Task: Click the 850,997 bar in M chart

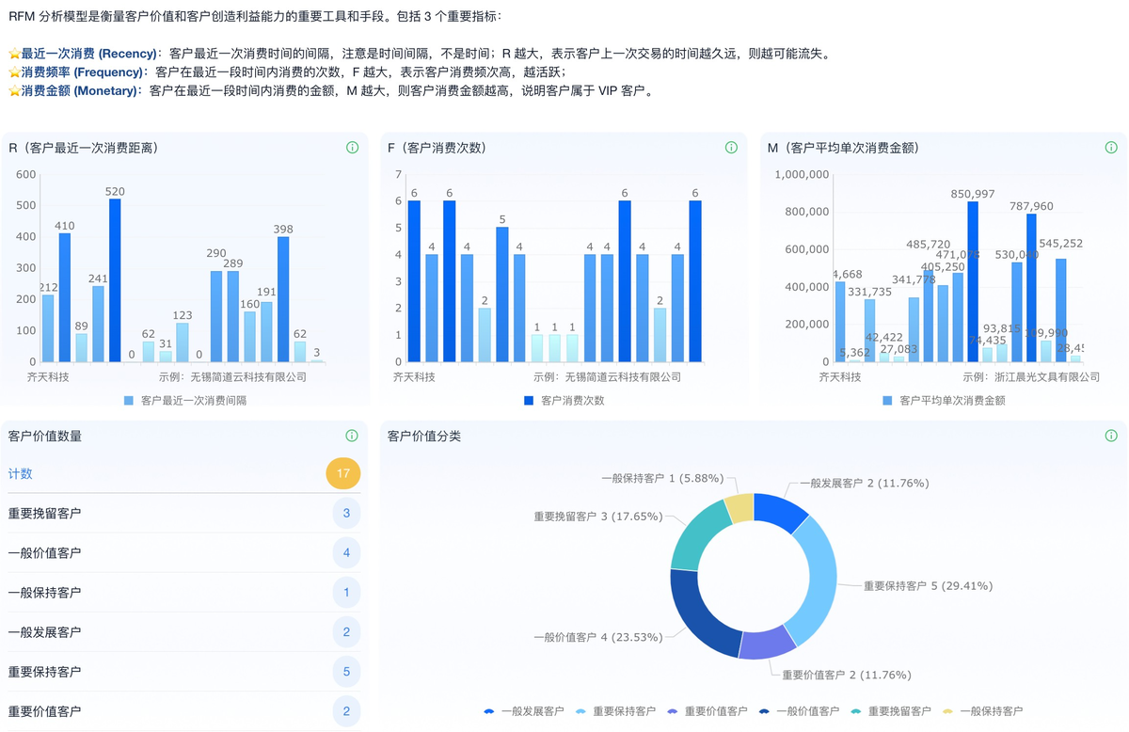Action: (x=973, y=281)
